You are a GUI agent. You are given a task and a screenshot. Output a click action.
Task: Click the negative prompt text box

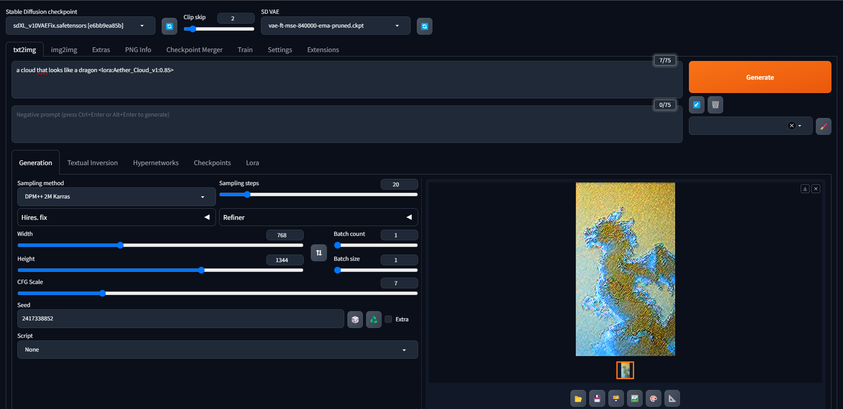(x=347, y=124)
